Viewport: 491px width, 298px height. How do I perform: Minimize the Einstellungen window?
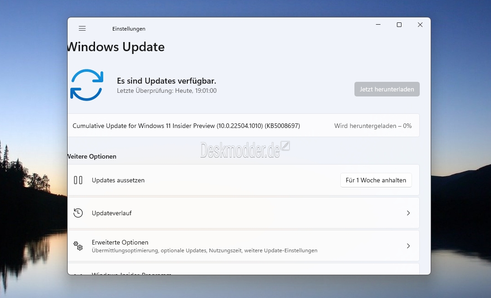pyautogui.click(x=378, y=25)
